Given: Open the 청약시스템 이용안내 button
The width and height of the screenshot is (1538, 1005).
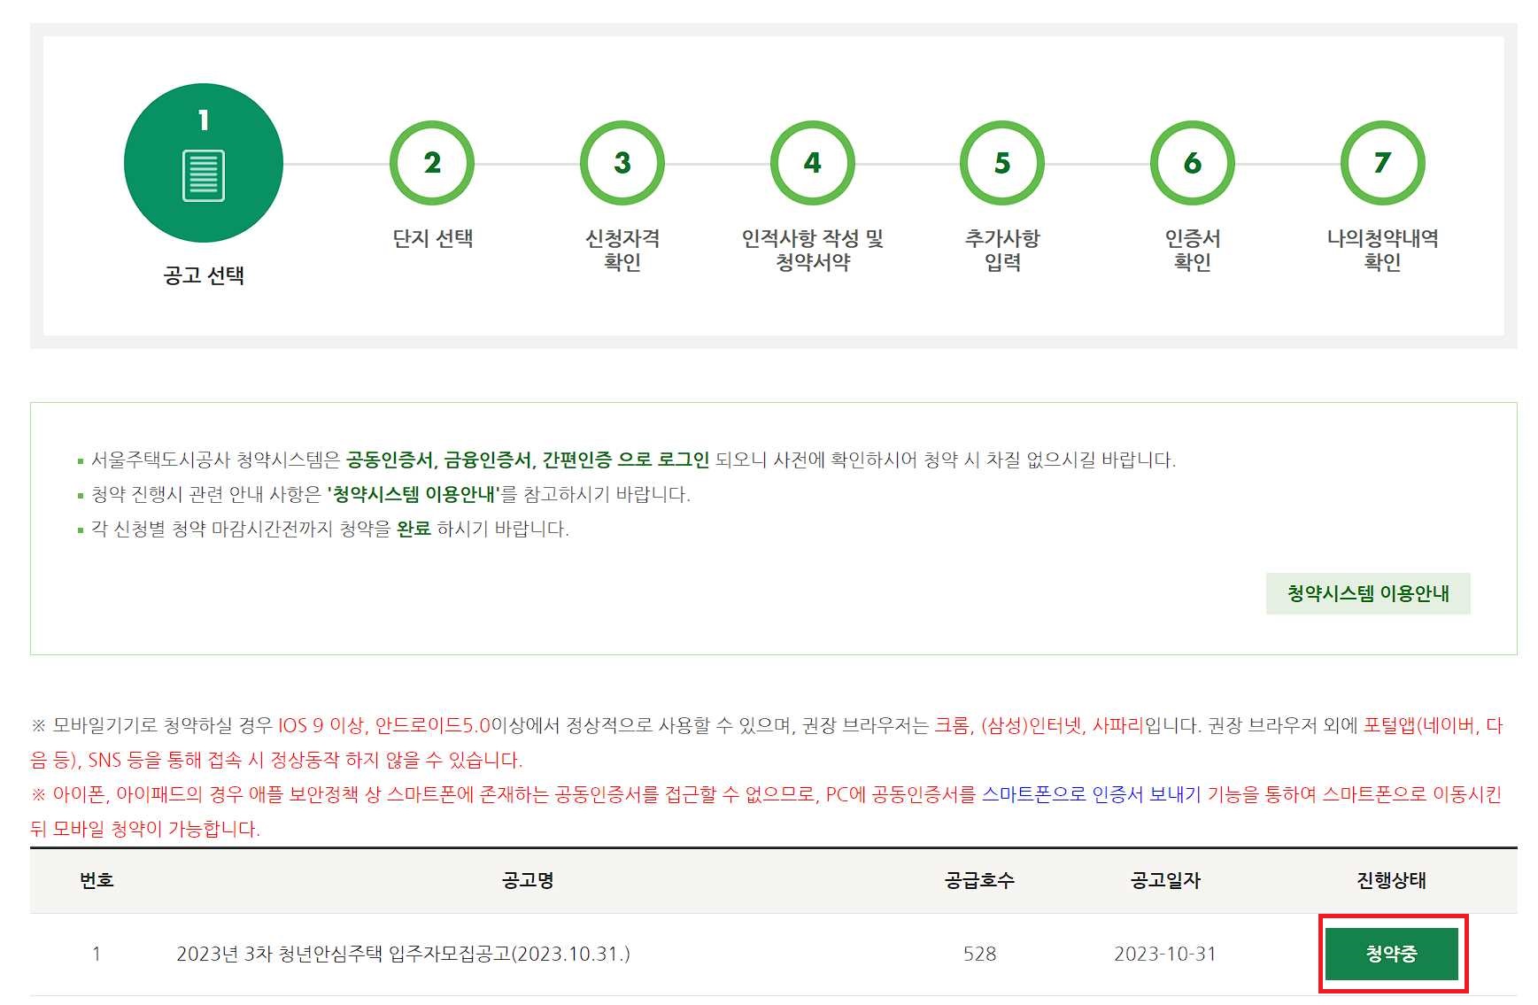Looking at the screenshot, I should [x=1368, y=593].
